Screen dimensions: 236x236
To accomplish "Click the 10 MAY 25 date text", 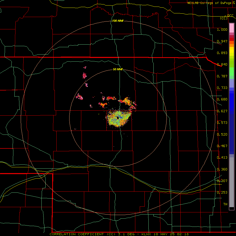I will click(164, 234).
